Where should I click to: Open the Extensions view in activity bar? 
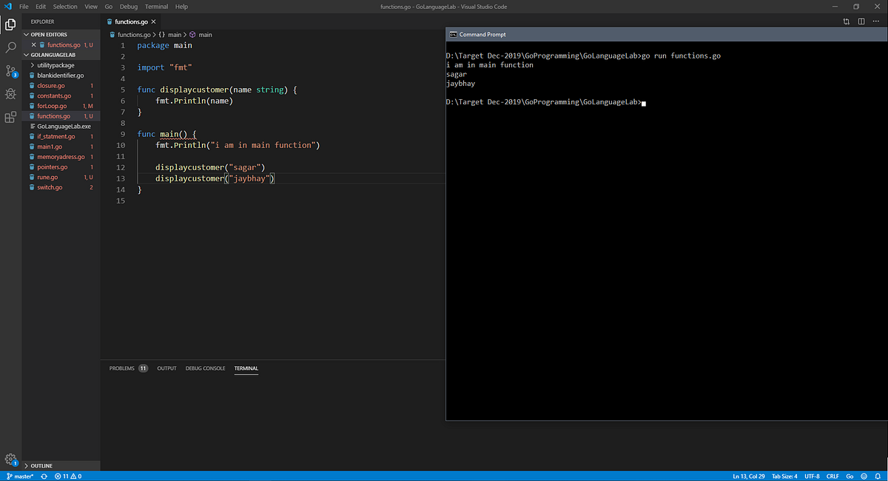pyautogui.click(x=10, y=117)
